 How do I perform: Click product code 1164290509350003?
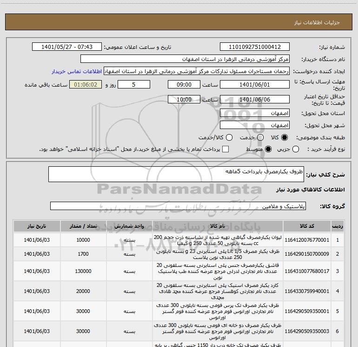tap(307, 331)
